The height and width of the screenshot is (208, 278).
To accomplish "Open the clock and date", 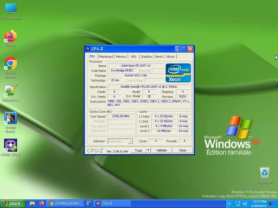I will click(x=259, y=204).
